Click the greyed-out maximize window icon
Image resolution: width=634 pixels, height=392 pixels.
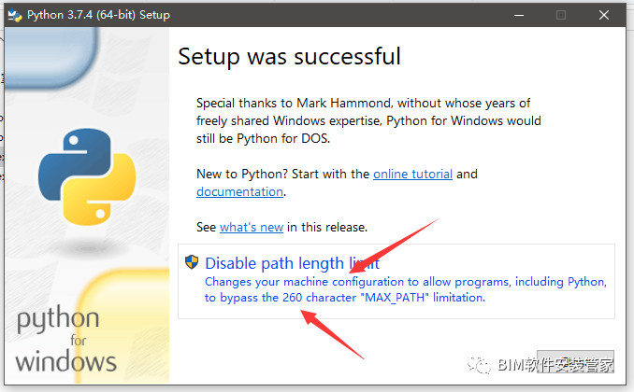point(561,15)
